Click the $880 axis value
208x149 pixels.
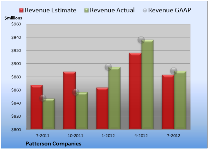[16, 77]
